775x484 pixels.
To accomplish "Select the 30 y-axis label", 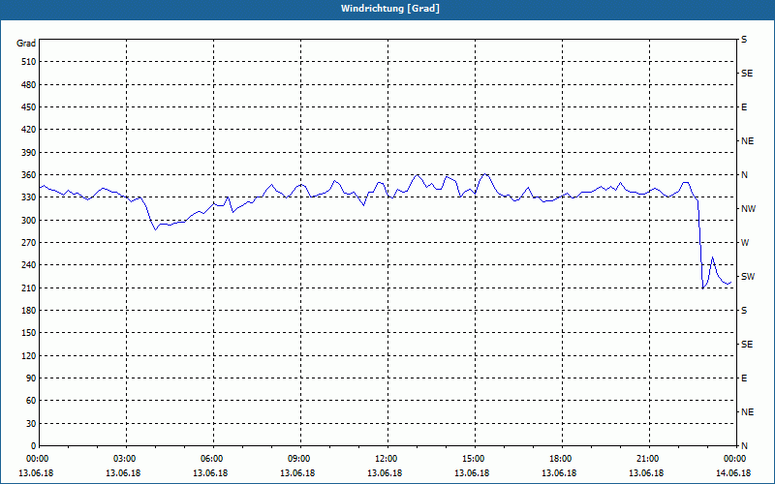I will point(31,423).
